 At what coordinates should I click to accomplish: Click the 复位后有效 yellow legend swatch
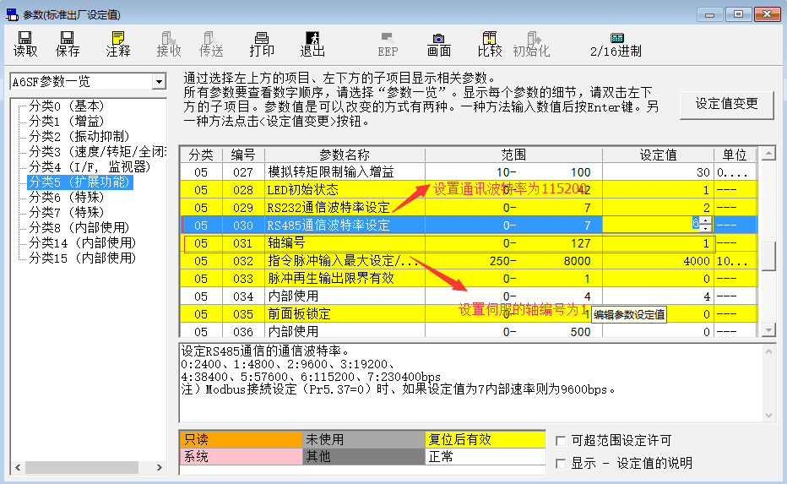(x=486, y=440)
